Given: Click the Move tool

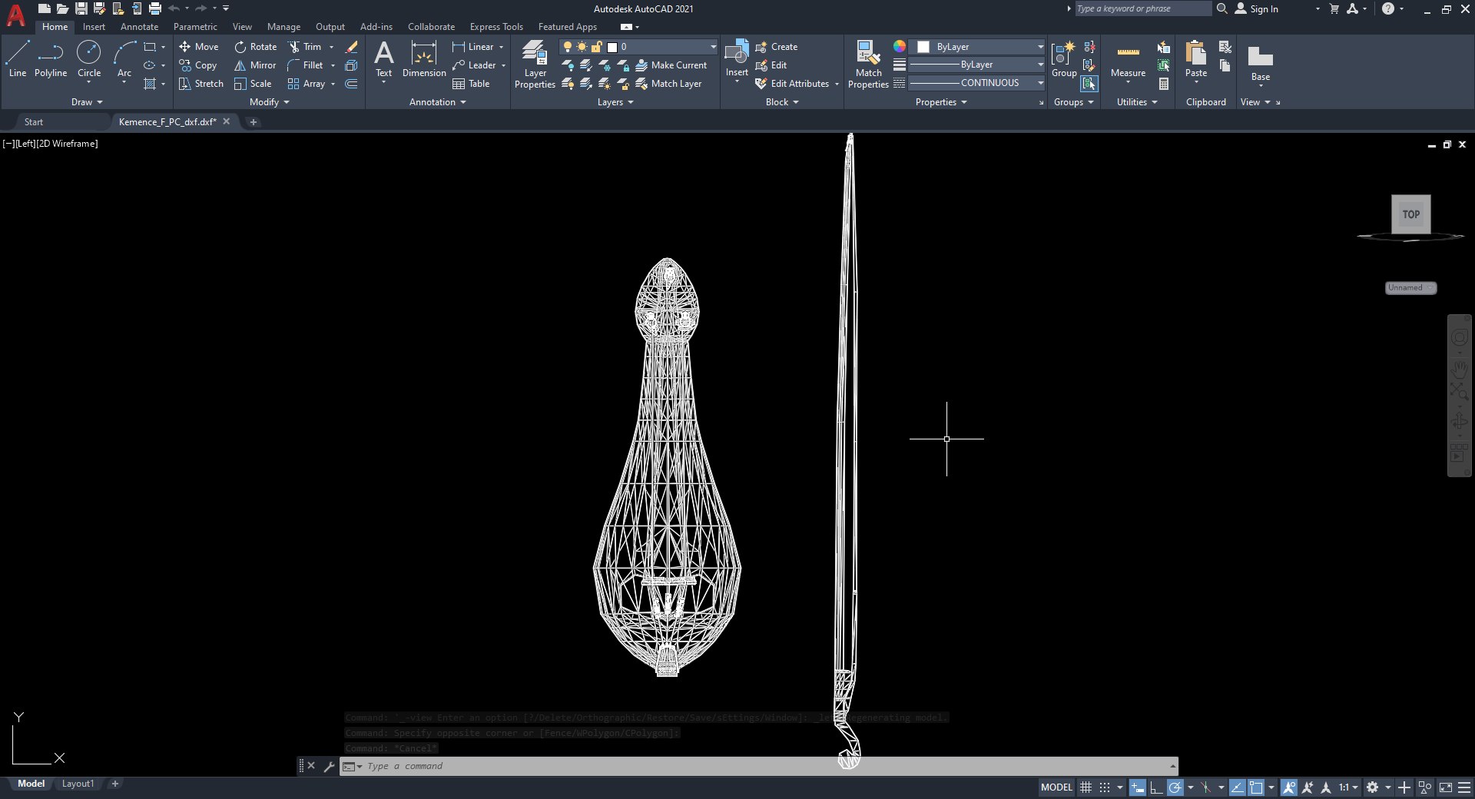Looking at the screenshot, I should [x=199, y=47].
